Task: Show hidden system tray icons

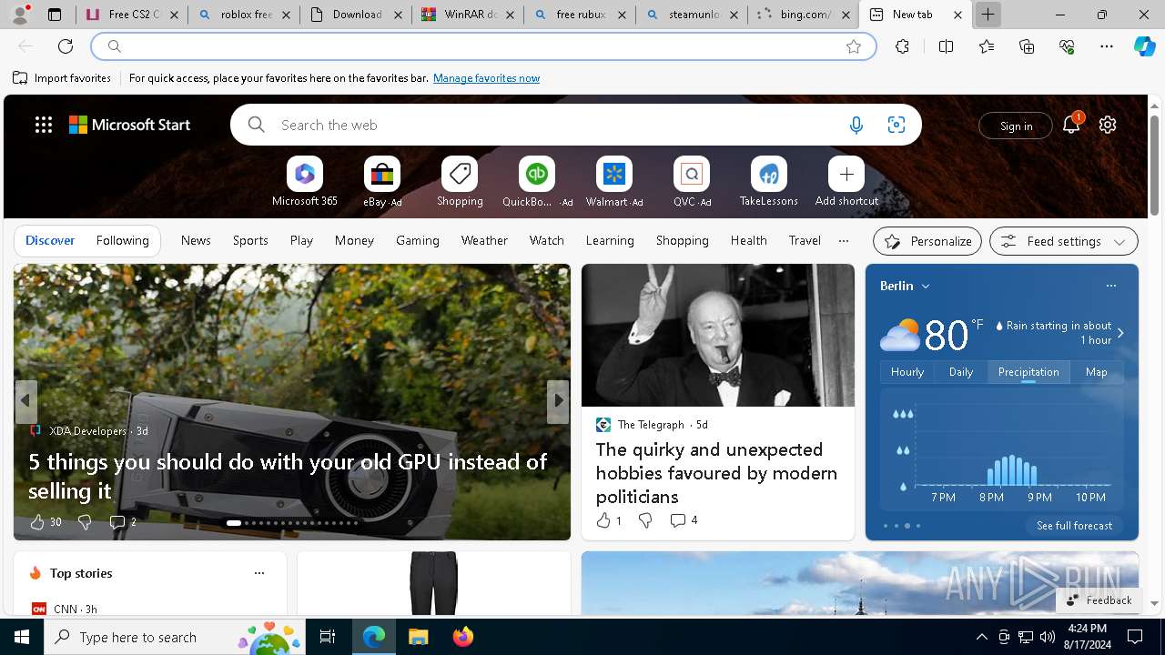Action: 981,637
